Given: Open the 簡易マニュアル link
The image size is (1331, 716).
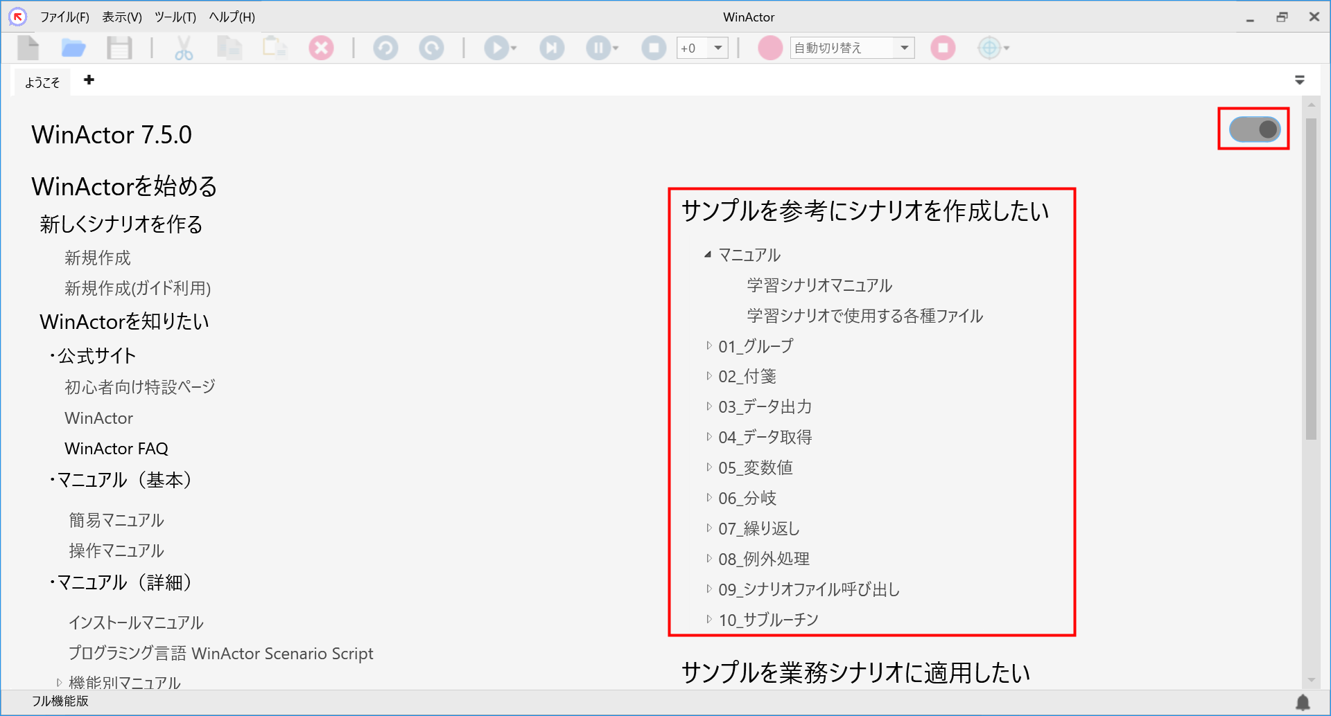Looking at the screenshot, I should point(116,520).
